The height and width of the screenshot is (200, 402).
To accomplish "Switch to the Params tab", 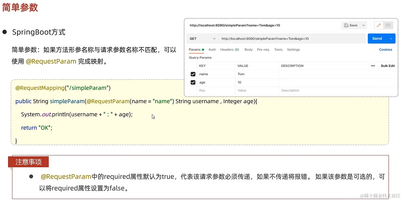I will (x=196, y=50).
